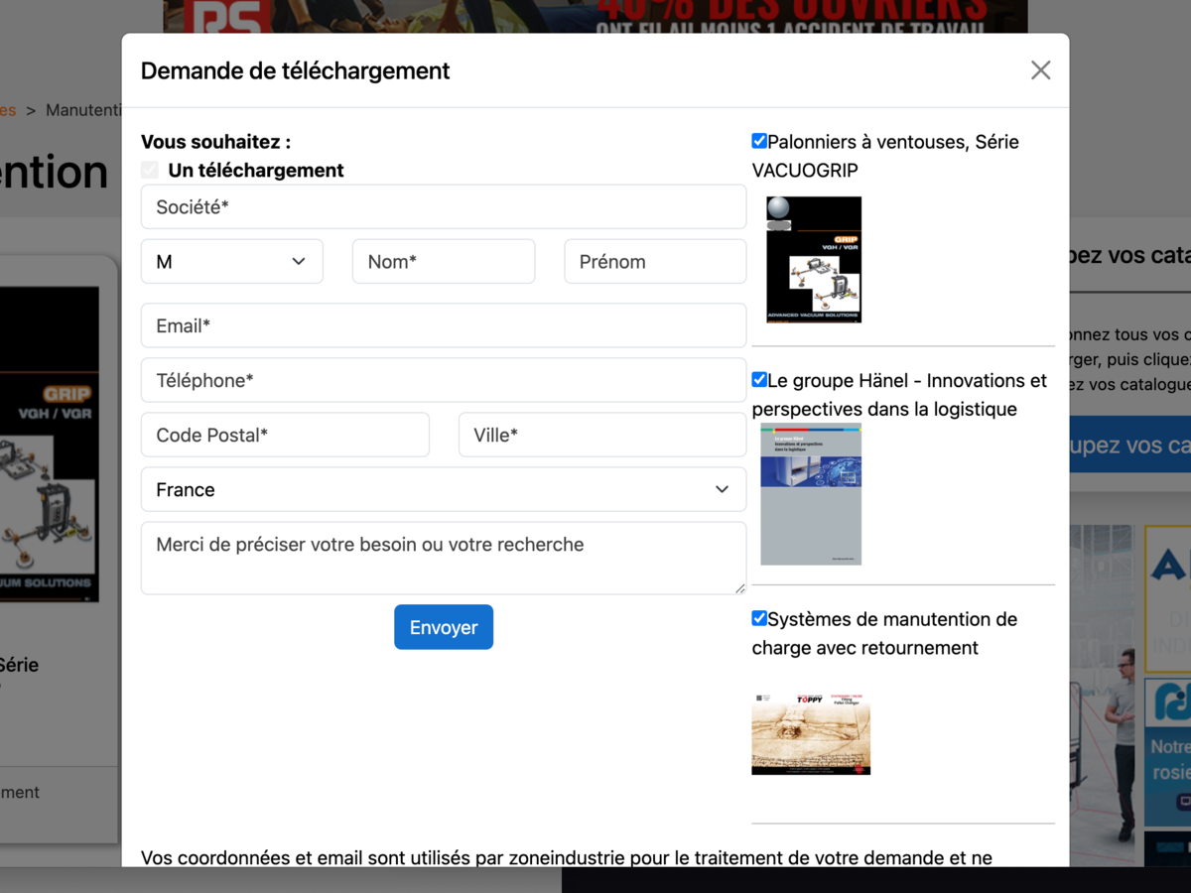1191x893 pixels.
Task: Uncheck the Palonniers à ventouses VACUOGRIP checkbox
Action: (759, 140)
